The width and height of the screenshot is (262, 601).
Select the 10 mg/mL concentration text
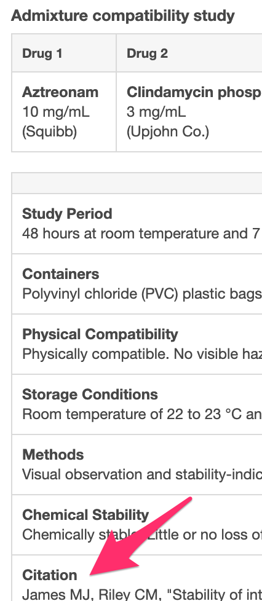coord(55,112)
